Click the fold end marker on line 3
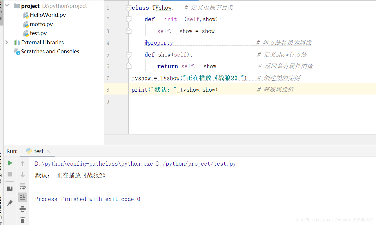 [129, 31]
